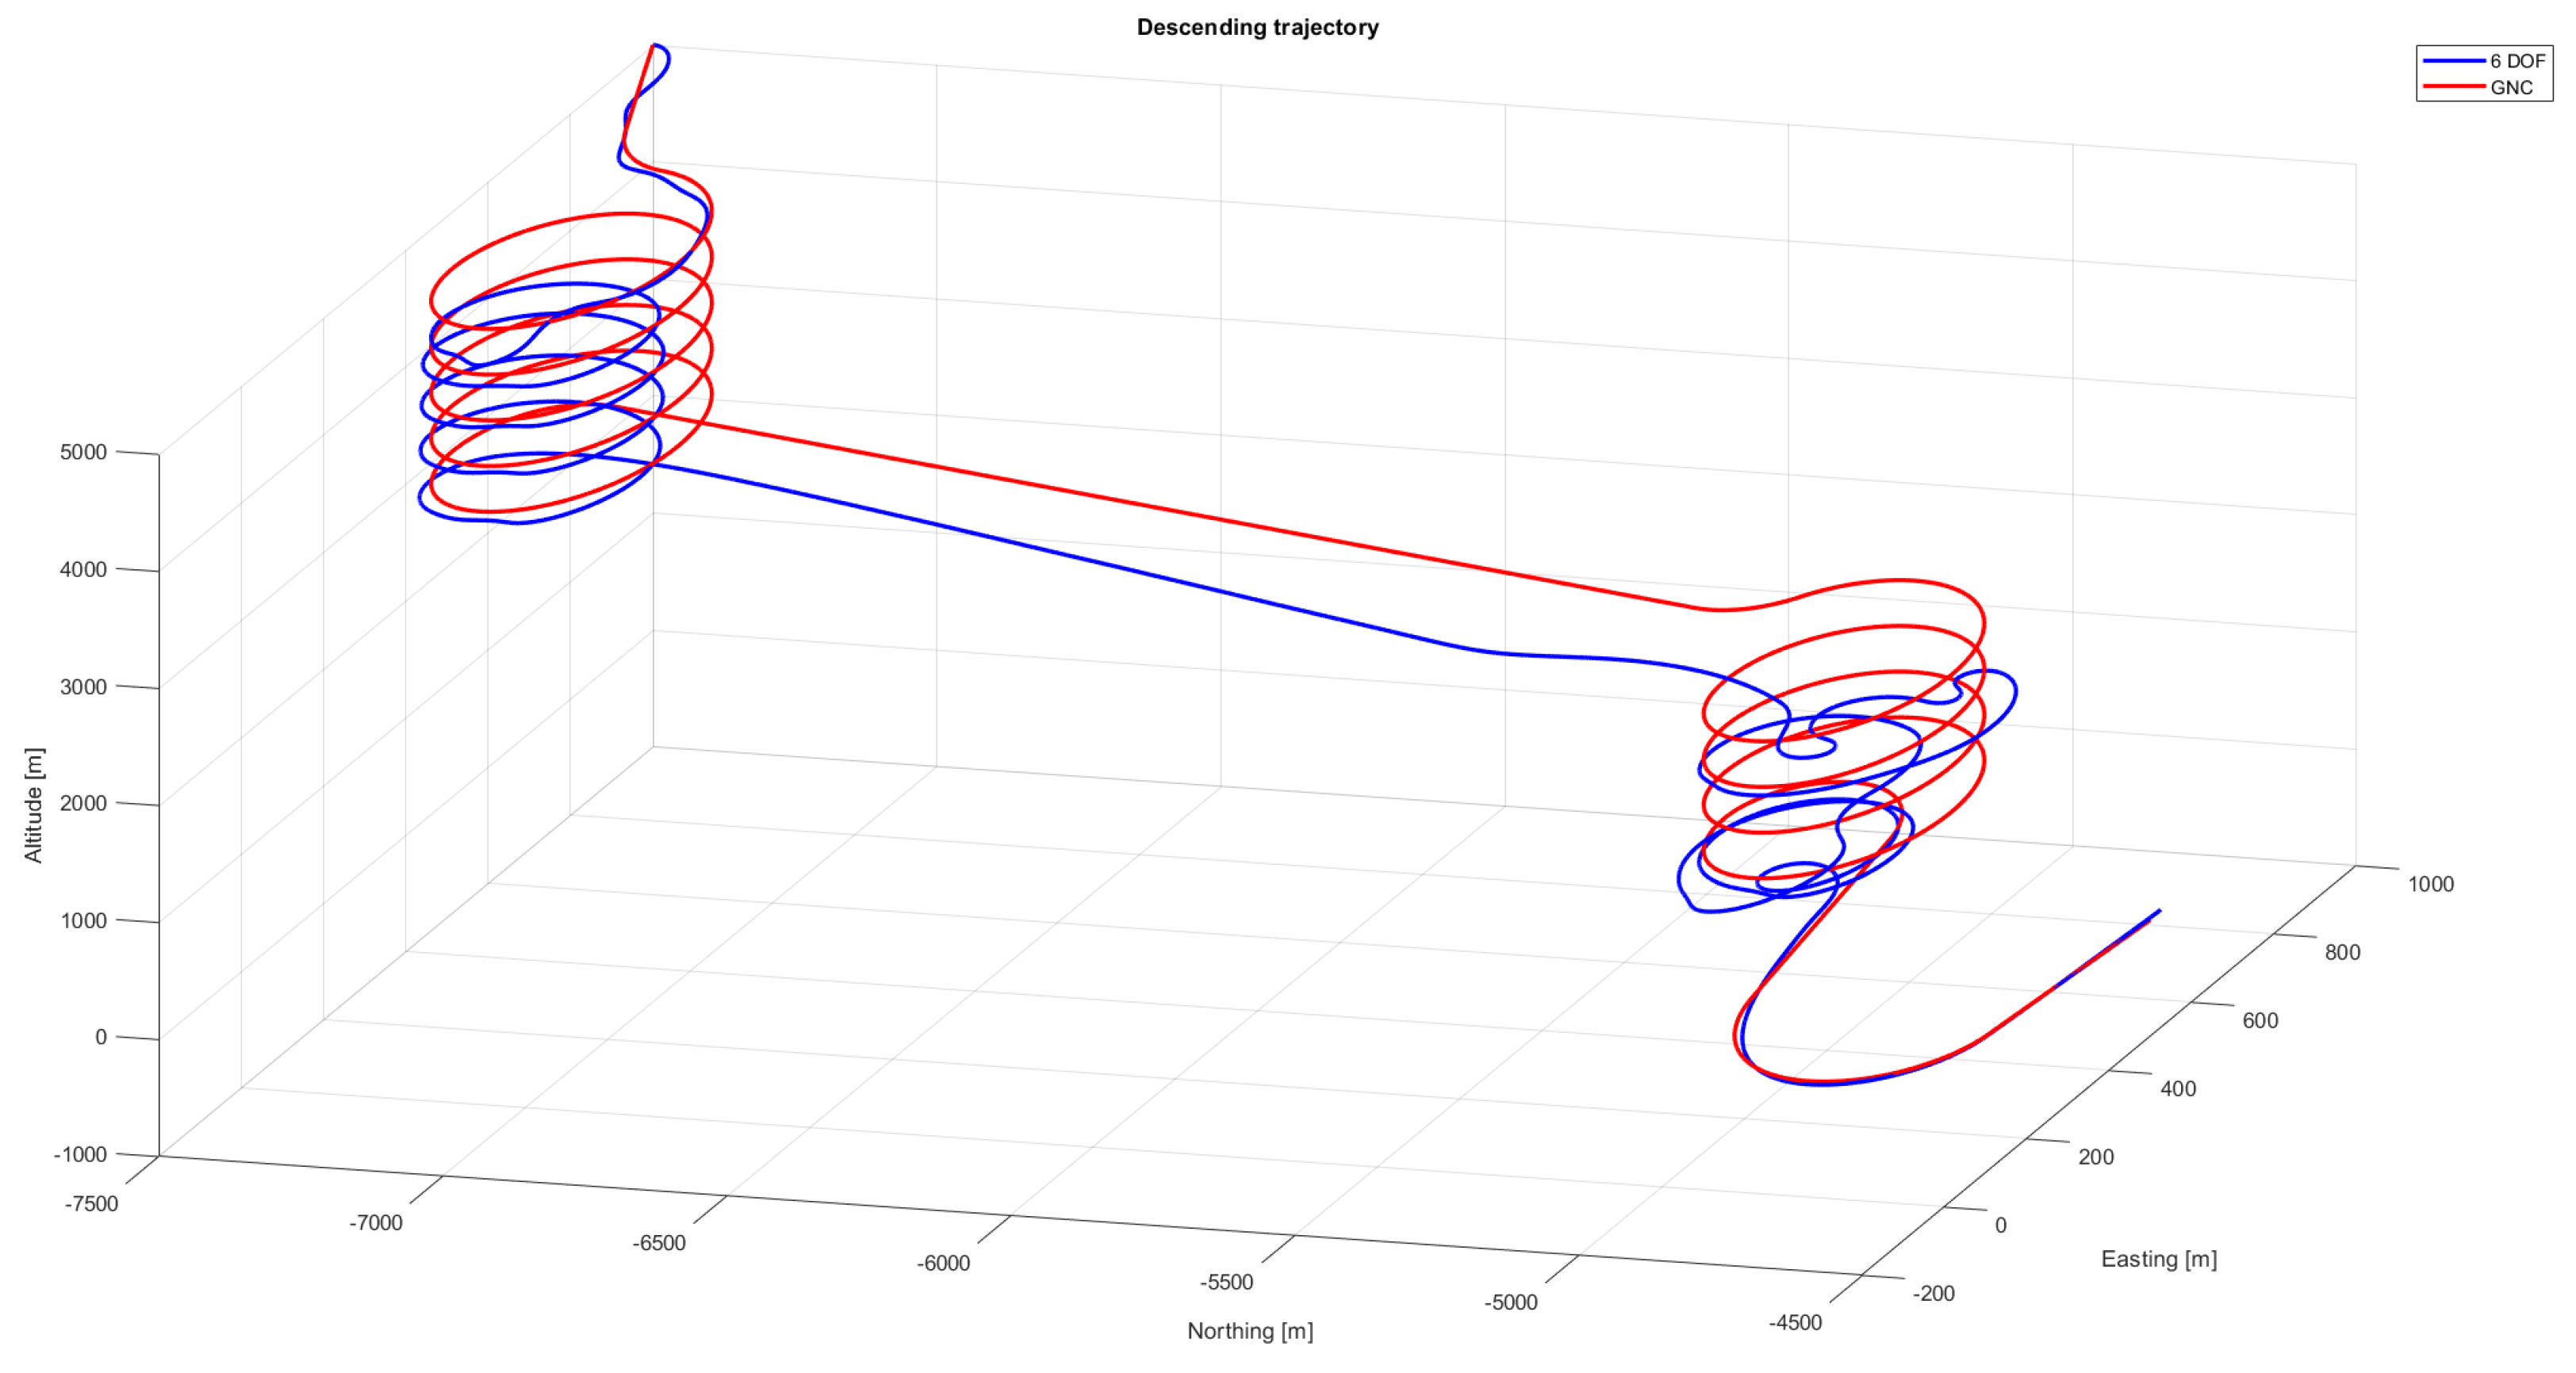Click the -6000 Northing tick label
Screen dimensions: 2576x1373
click(943, 1263)
